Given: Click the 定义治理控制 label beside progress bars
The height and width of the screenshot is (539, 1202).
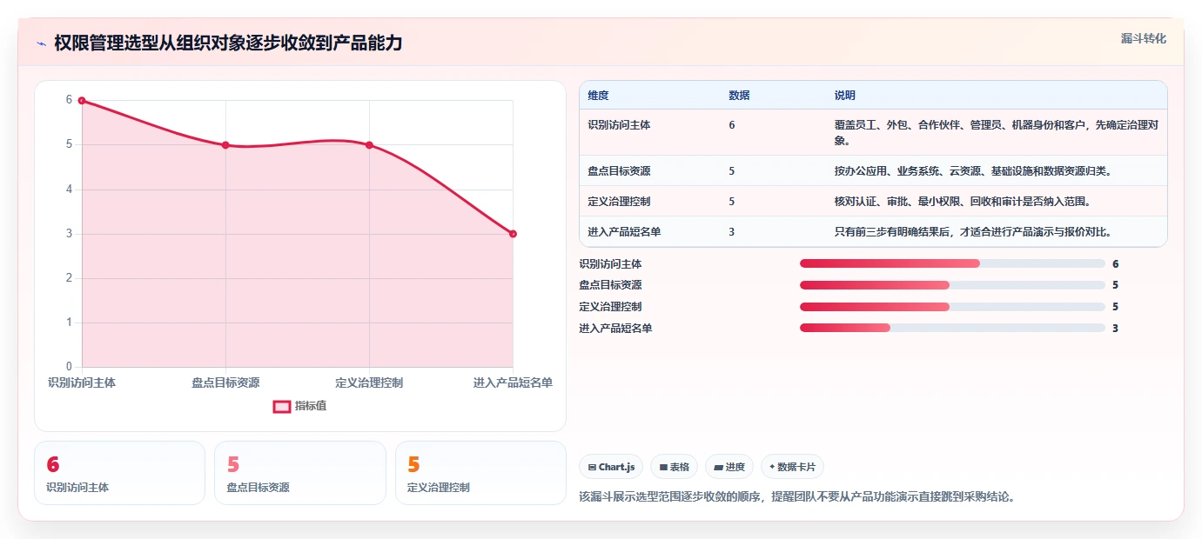Looking at the screenshot, I should [x=610, y=307].
